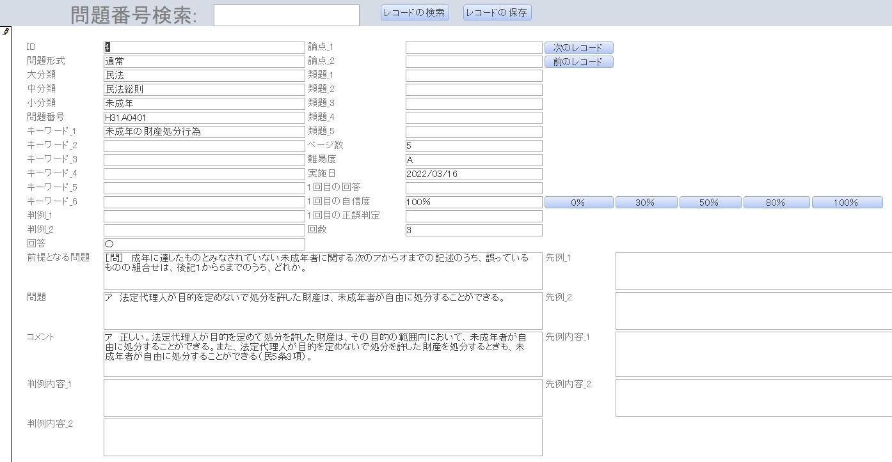
Task: Click the pencil edit record selector icon
Action: pyautogui.click(x=6, y=31)
